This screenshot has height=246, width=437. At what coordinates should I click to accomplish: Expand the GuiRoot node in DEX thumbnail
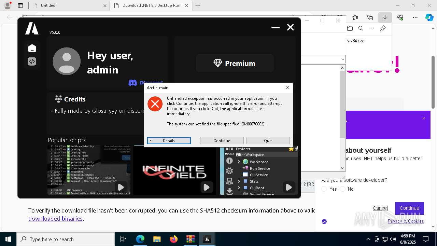coord(239,188)
